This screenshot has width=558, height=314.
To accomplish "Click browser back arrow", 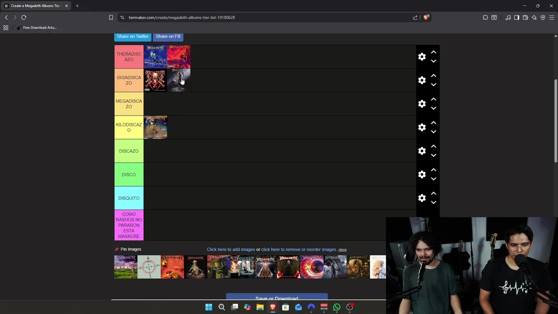I will point(6,17).
